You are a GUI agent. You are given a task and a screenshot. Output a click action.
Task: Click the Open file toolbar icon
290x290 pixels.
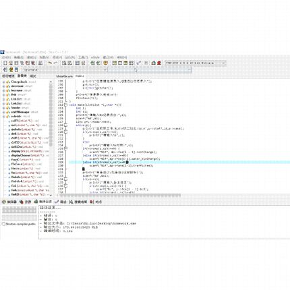tap(11, 63)
